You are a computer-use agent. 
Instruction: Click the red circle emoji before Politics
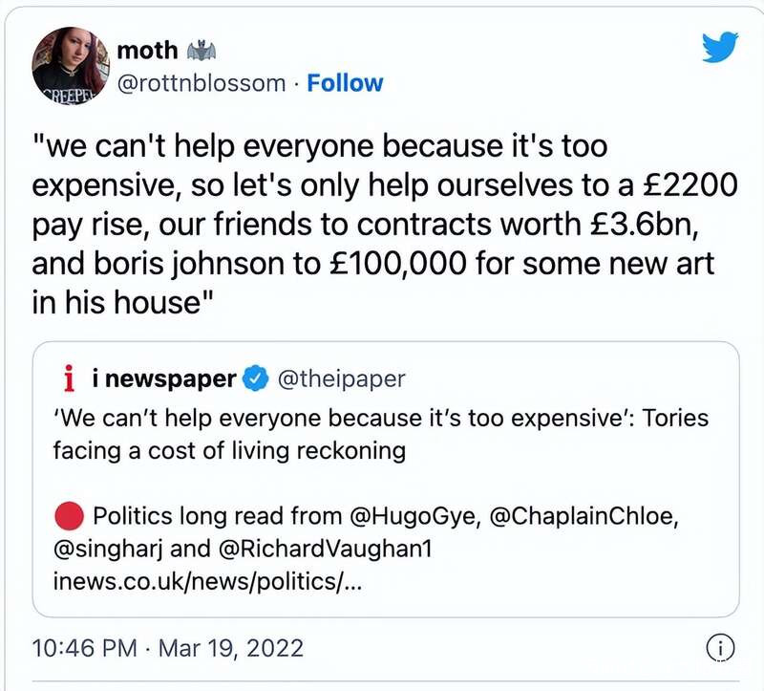point(70,517)
